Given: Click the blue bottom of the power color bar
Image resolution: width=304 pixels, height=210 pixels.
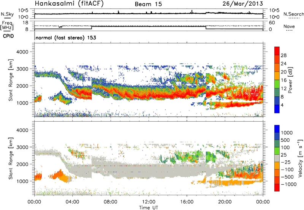Looking at the screenshot, I should click(277, 109).
